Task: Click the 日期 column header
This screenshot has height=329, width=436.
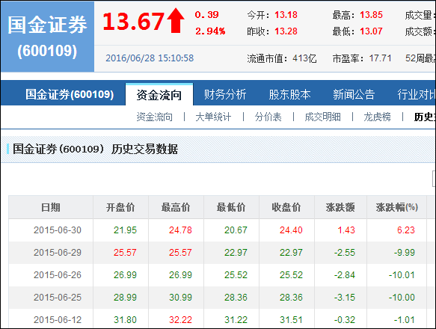Action: pyautogui.click(x=51, y=207)
